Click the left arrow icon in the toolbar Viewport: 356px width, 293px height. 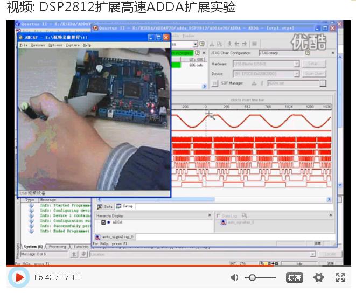[237, 44]
